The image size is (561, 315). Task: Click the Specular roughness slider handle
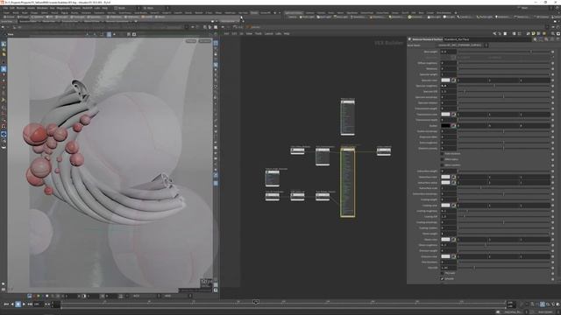click(x=494, y=86)
